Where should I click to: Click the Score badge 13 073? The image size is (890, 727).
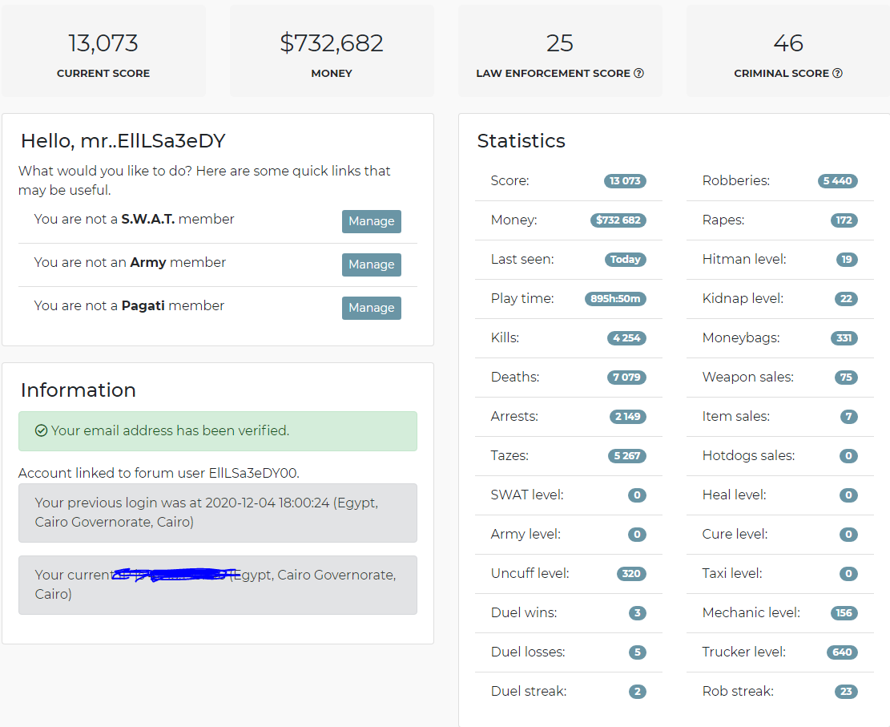(x=625, y=181)
